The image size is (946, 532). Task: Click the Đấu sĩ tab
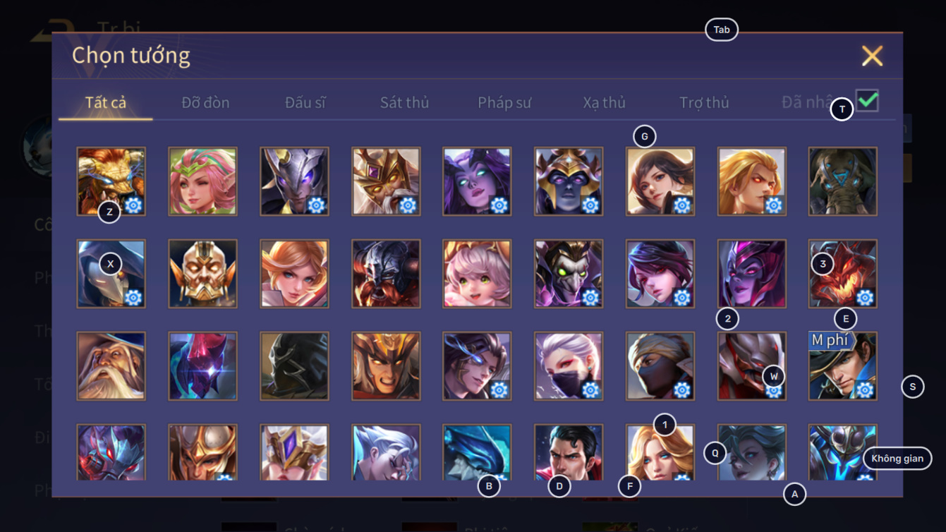coord(305,102)
